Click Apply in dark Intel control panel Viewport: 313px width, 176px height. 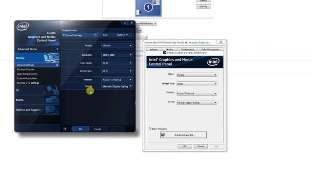tap(114, 129)
